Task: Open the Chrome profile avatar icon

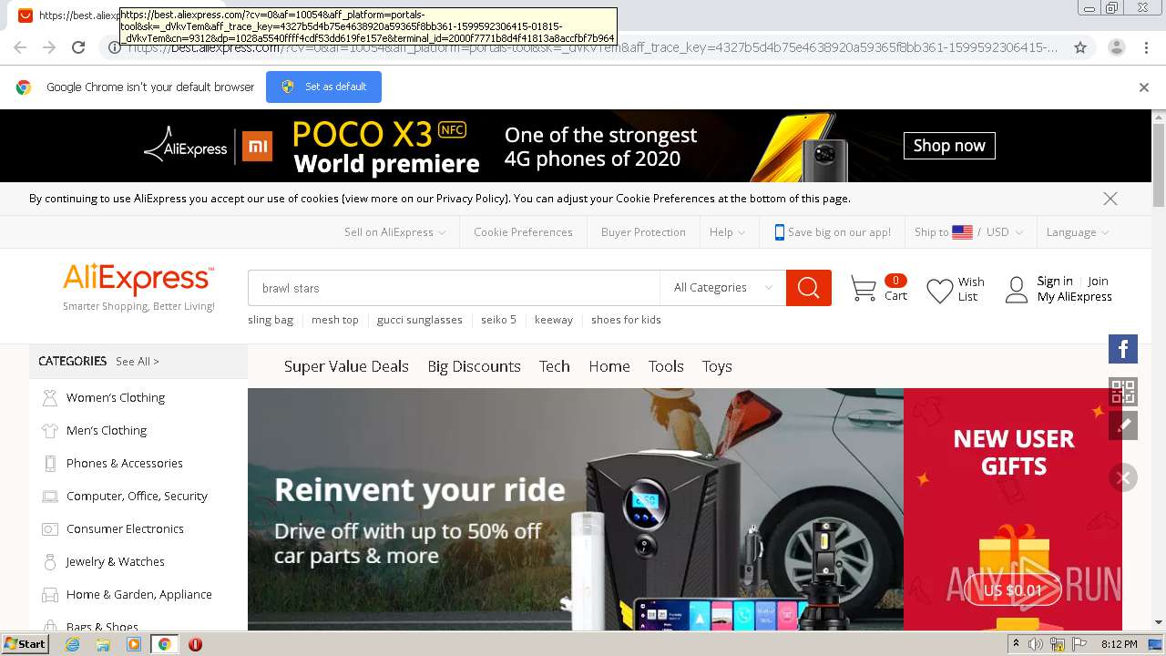Action: [x=1116, y=47]
